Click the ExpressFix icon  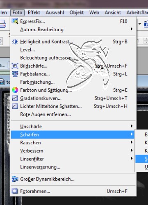pyautogui.click(x=15, y=21)
